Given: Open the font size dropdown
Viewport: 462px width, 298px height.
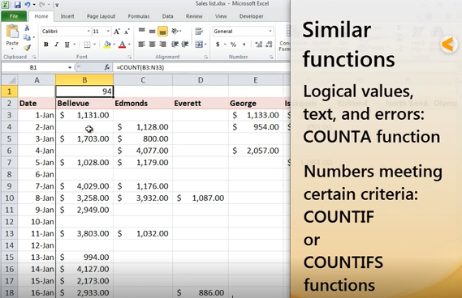Looking at the screenshot, I should [108, 31].
